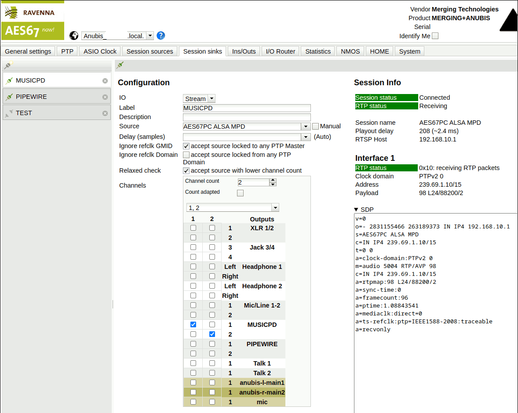This screenshot has height=413, width=518.
Task: Select the TEST sink in the list
Action: [56, 113]
